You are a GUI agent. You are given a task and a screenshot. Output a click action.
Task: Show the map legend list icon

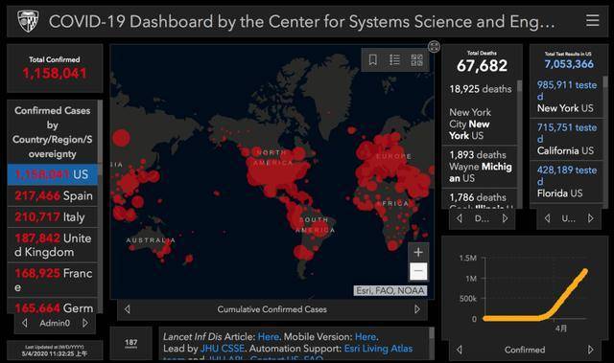click(x=394, y=59)
